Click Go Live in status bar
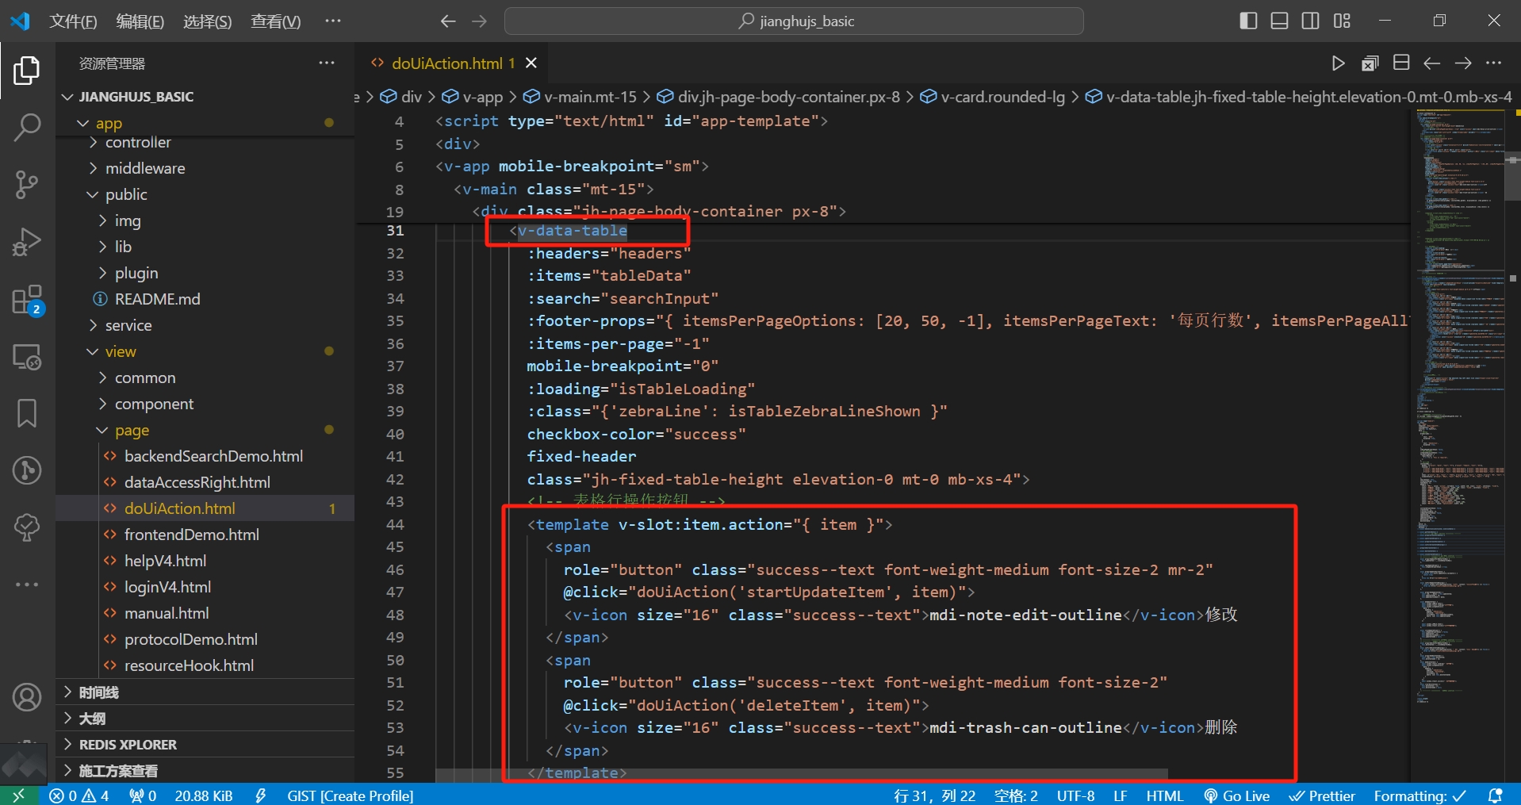Screen dimensions: 1521x805 1237,795
